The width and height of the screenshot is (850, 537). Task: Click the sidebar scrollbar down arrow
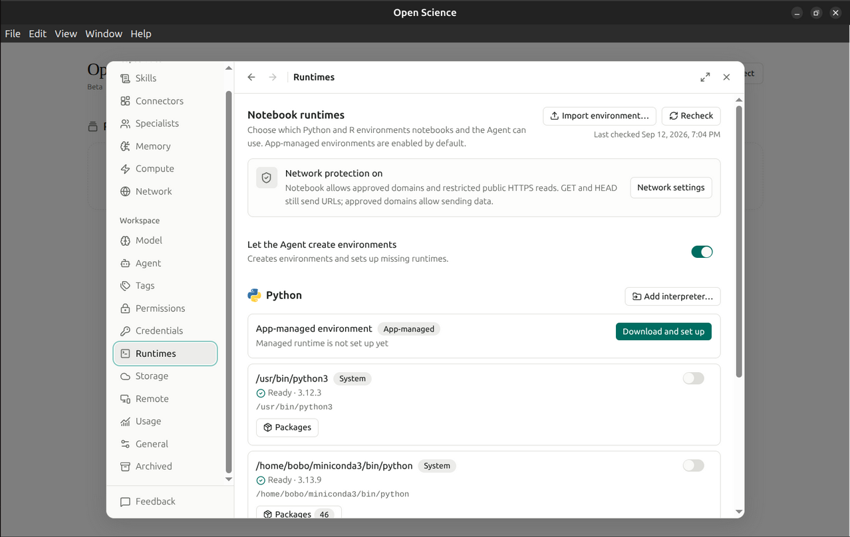229,479
